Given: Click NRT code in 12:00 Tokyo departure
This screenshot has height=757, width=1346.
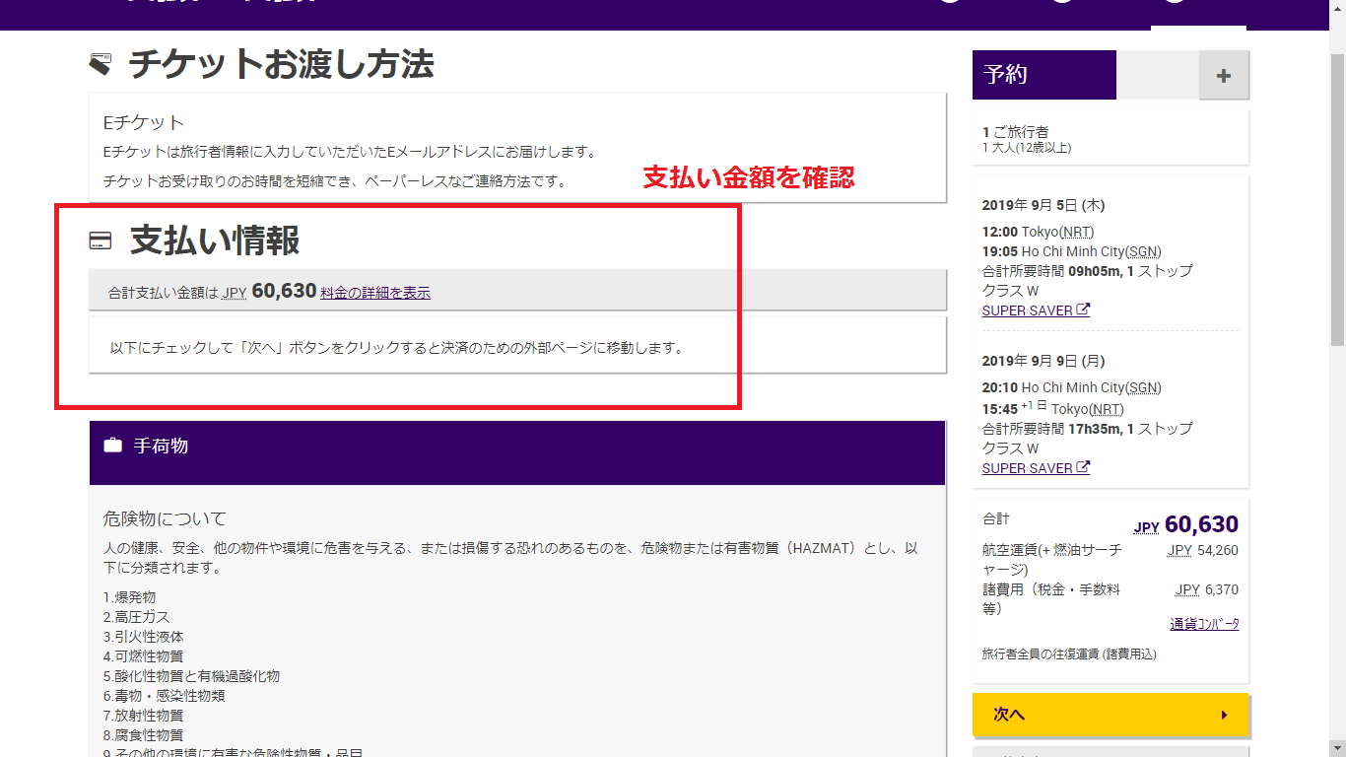Looking at the screenshot, I should coord(1078,232).
